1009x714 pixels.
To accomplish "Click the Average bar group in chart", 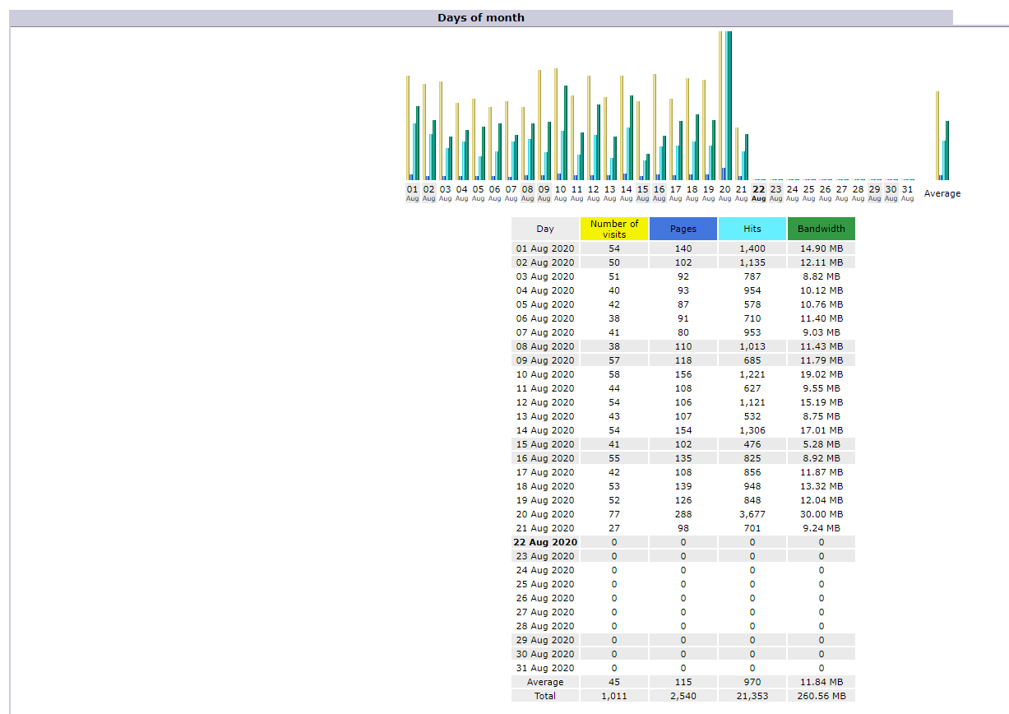I will [942, 136].
